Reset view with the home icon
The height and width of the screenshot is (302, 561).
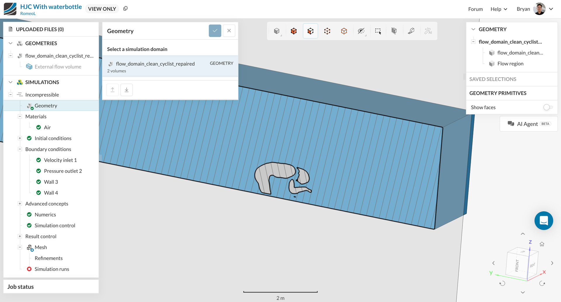(542, 244)
